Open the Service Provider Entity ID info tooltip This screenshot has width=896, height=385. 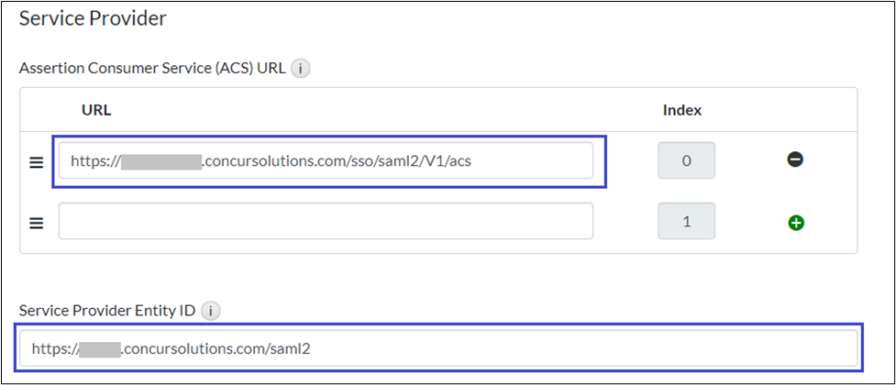210,312
